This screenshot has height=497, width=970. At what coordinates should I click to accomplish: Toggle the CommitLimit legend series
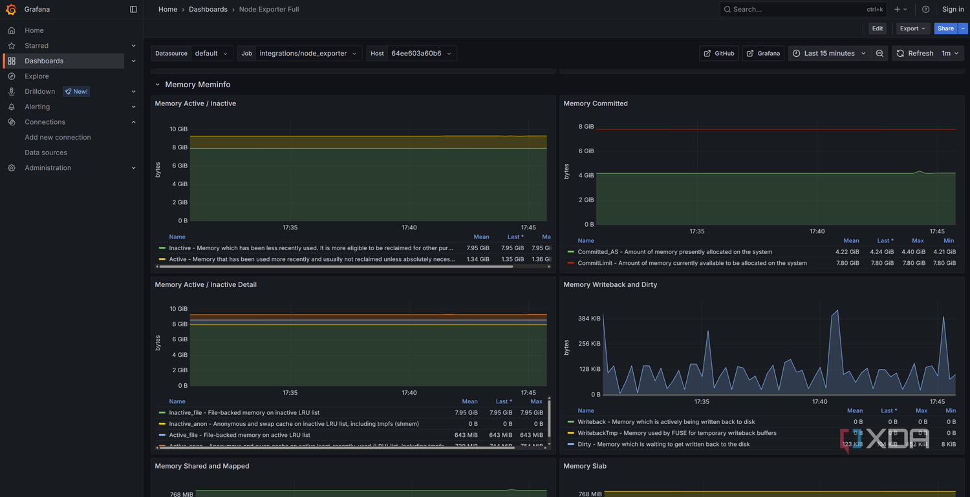click(692, 263)
